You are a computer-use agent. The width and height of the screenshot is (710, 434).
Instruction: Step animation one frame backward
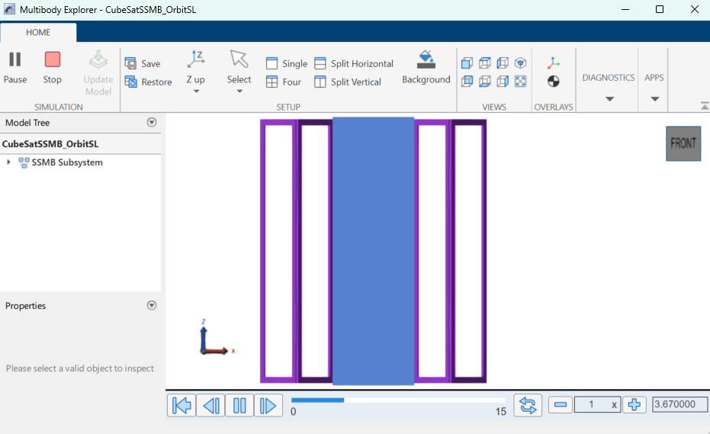tap(210, 406)
